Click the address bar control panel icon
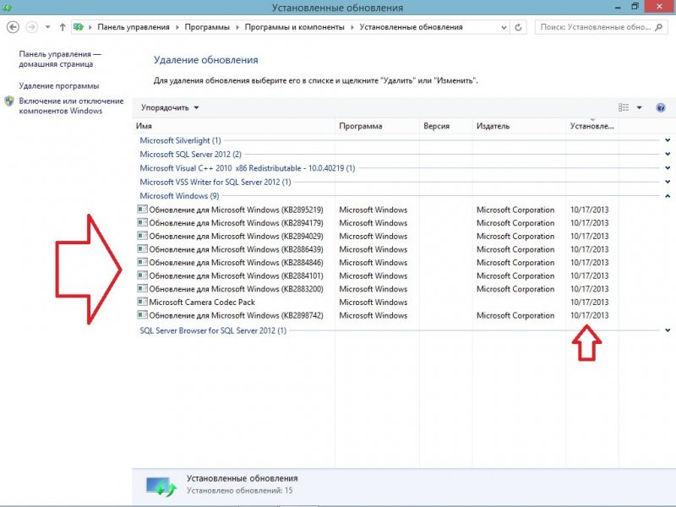 coord(79,27)
